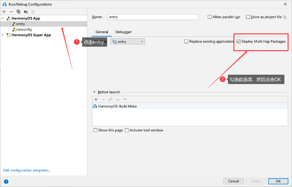Select the entry configuration in tree
The image size is (292, 187).
(x=43, y=24)
